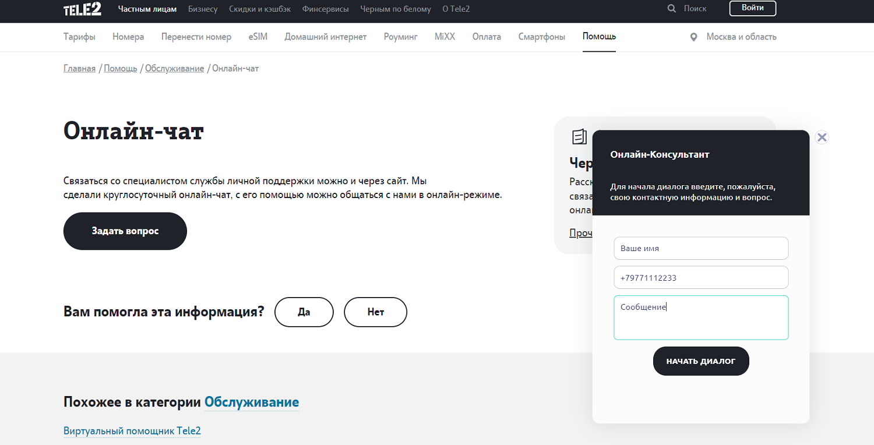Click the location pin icon
This screenshot has width=874, height=445.
coord(693,37)
